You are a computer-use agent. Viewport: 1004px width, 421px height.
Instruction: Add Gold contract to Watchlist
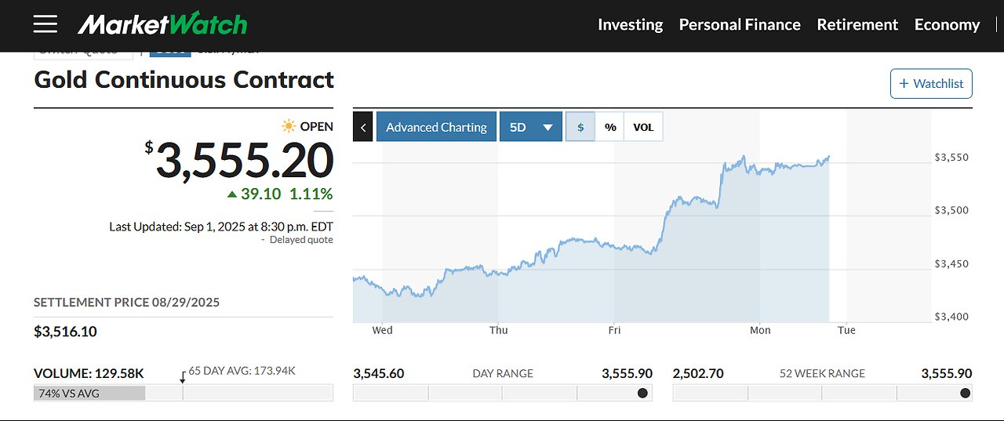coord(931,84)
